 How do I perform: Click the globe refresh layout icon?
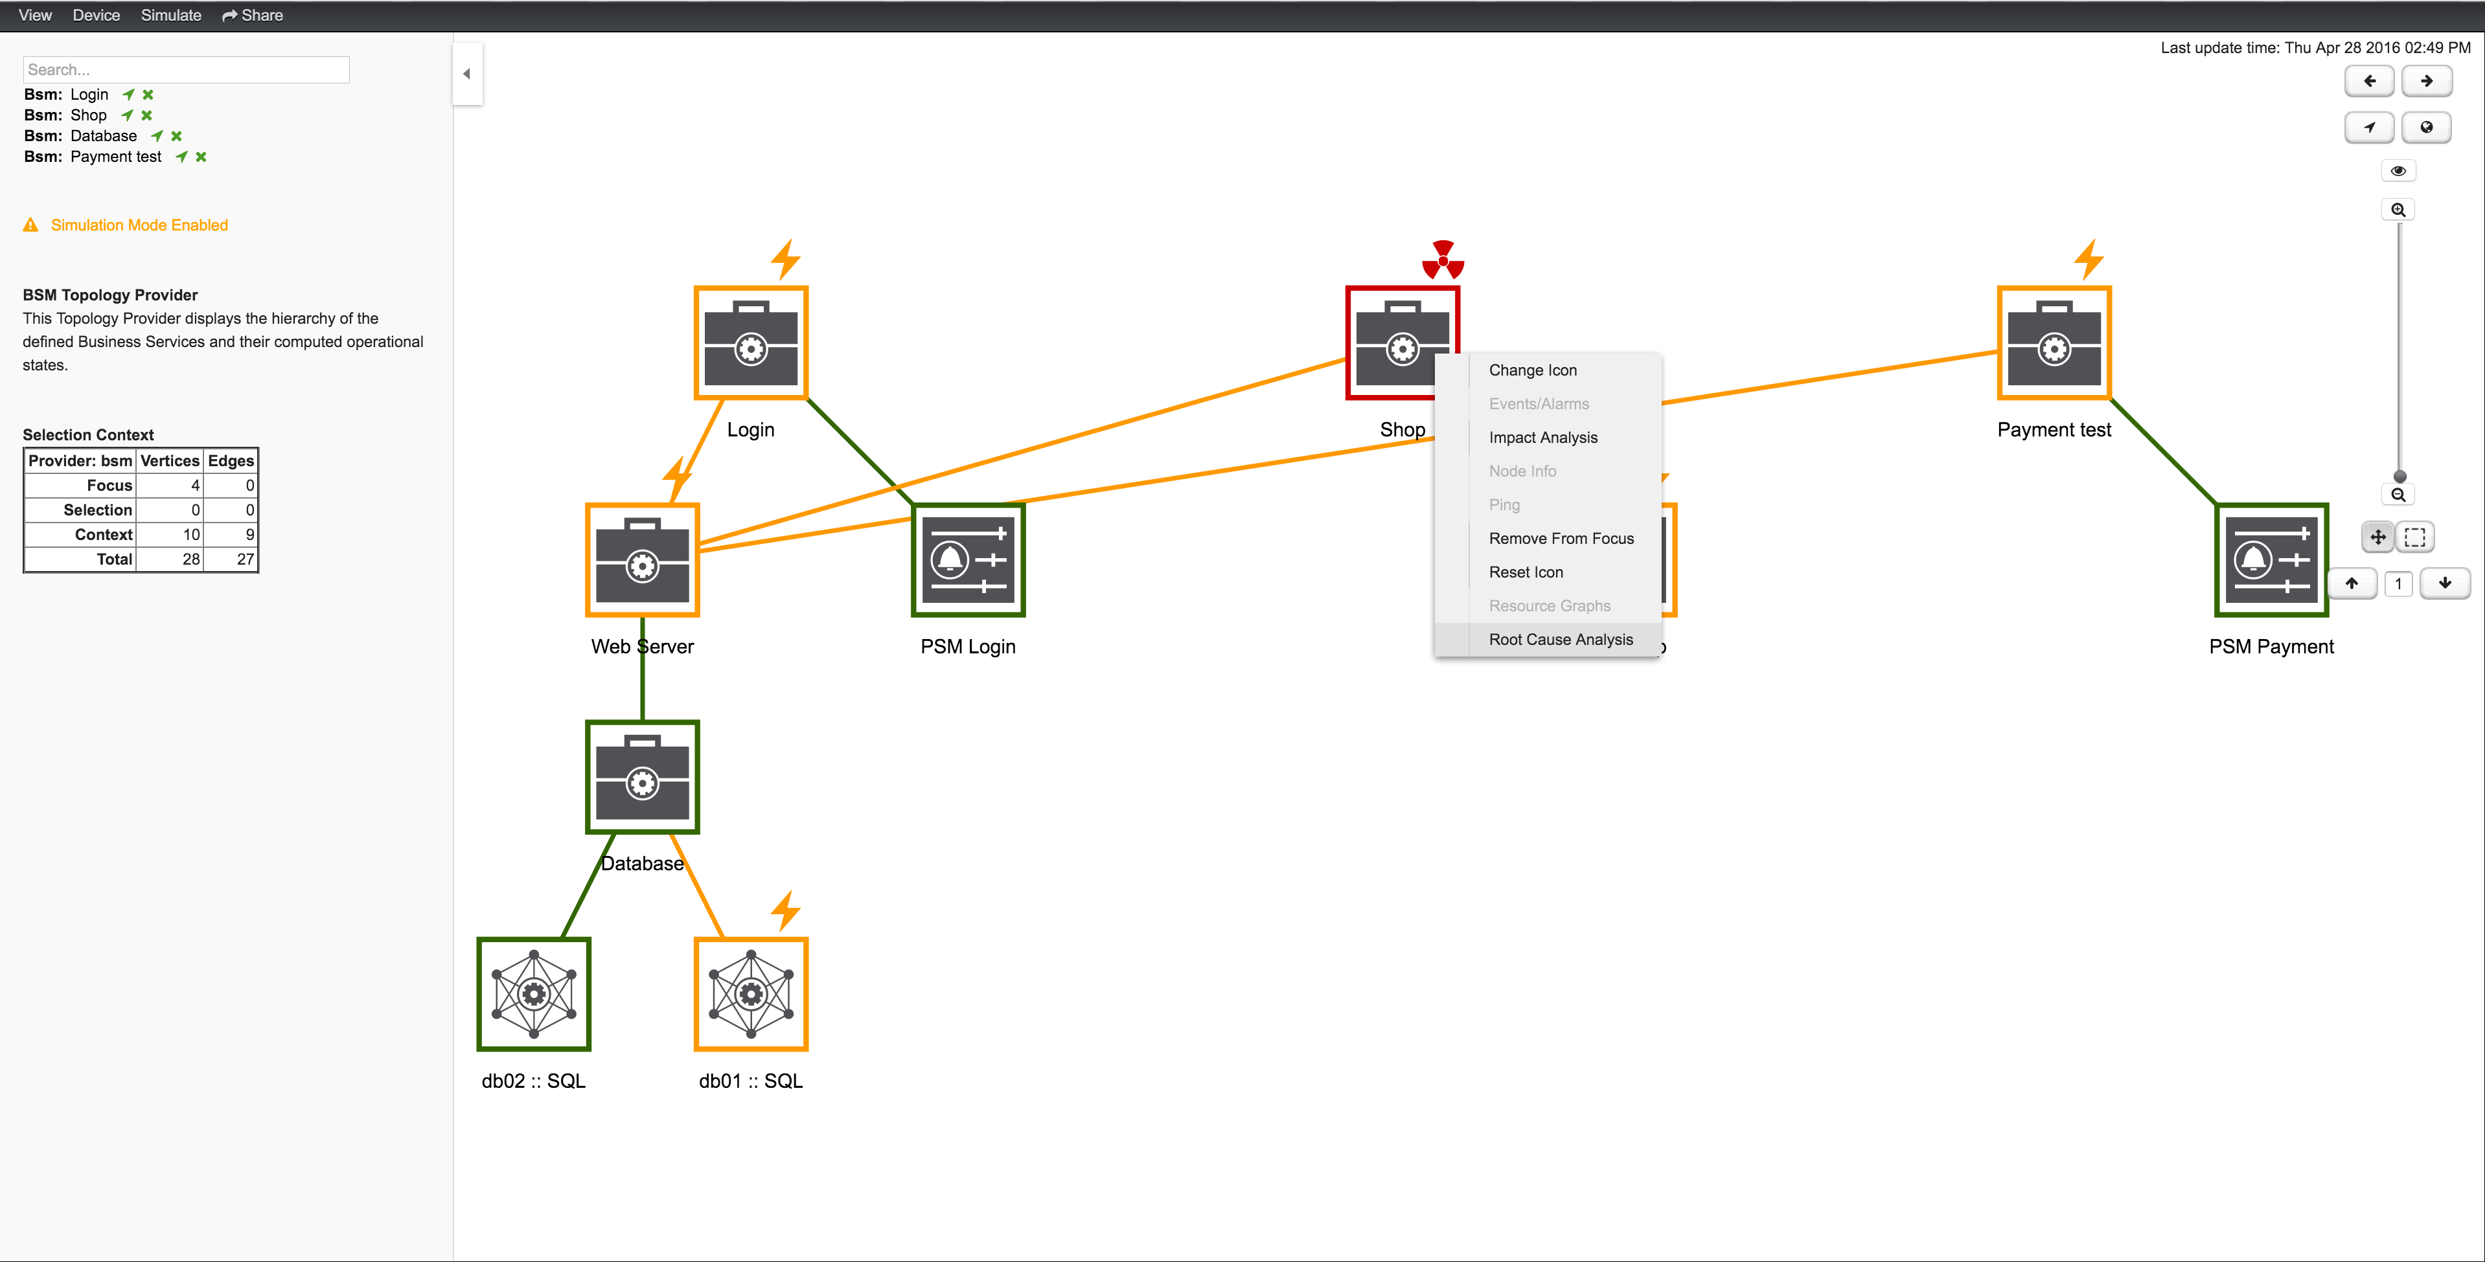[x=2427, y=126]
